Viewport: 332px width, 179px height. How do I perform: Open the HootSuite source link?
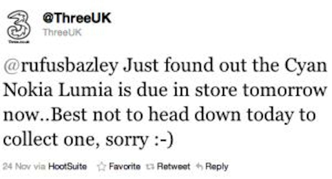67,166
